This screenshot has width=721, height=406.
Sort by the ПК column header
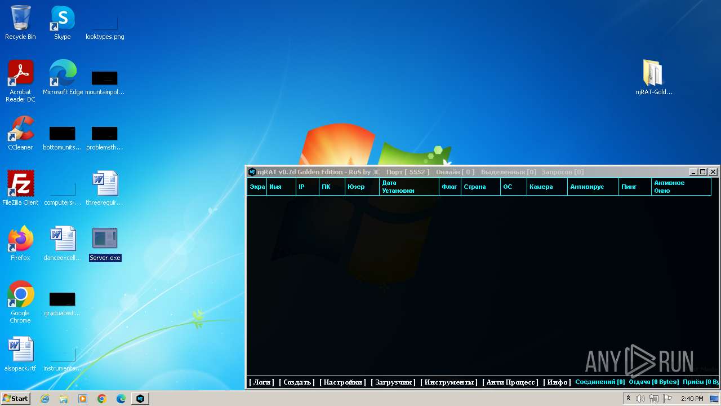click(x=332, y=187)
